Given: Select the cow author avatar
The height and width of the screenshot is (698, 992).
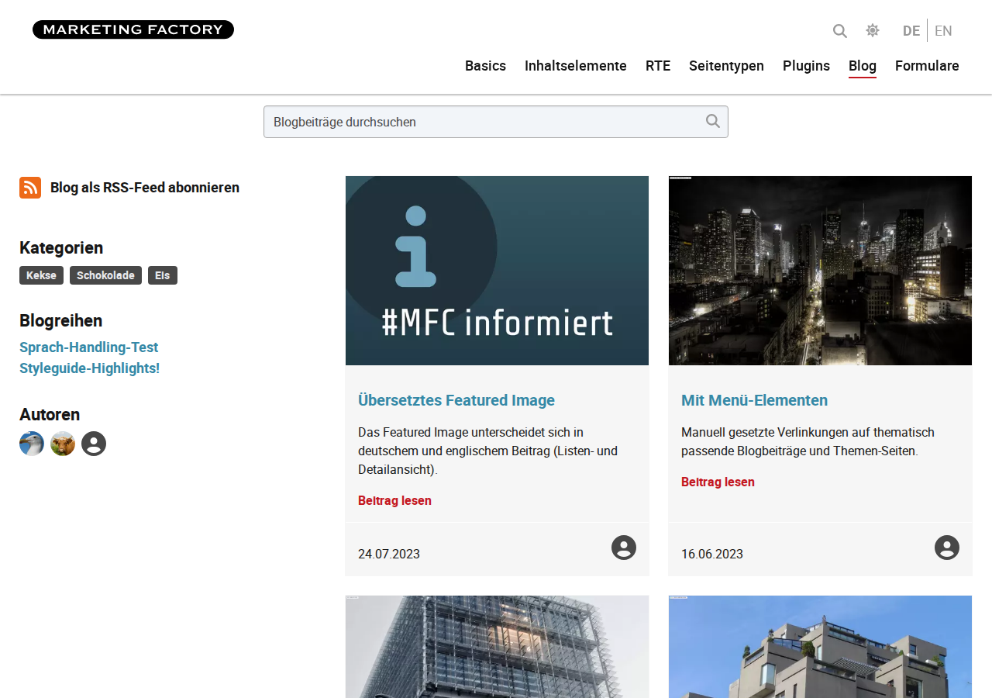Looking at the screenshot, I should [63, 444].
